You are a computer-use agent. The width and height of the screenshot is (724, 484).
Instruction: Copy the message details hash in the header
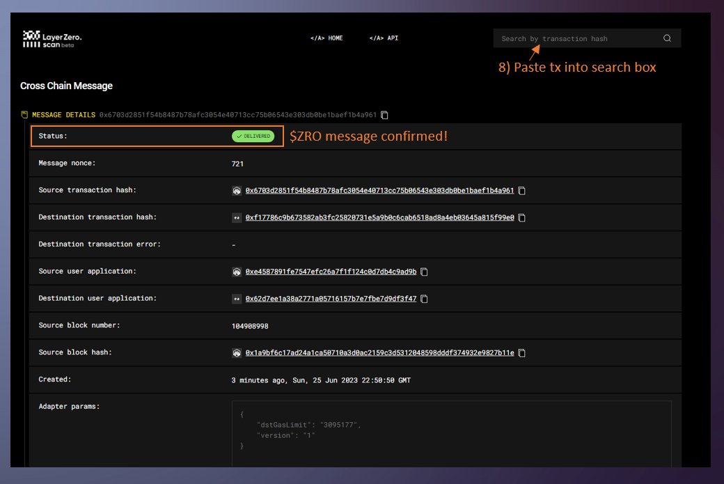click(384, 114)
